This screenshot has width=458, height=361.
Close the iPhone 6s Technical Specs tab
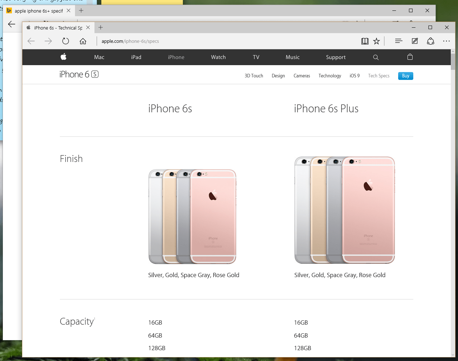[x=88, y=27]
